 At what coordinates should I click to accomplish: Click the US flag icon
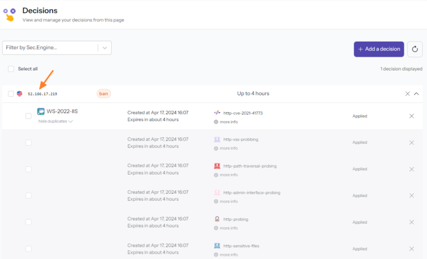coord(20,93)
